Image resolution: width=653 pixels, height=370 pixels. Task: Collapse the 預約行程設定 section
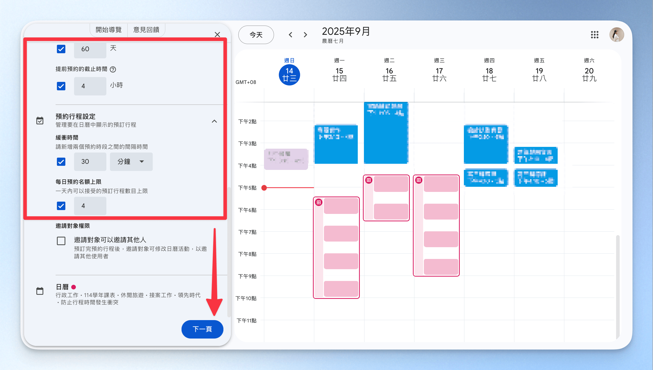pyautogui.click(x=214, y=121)
